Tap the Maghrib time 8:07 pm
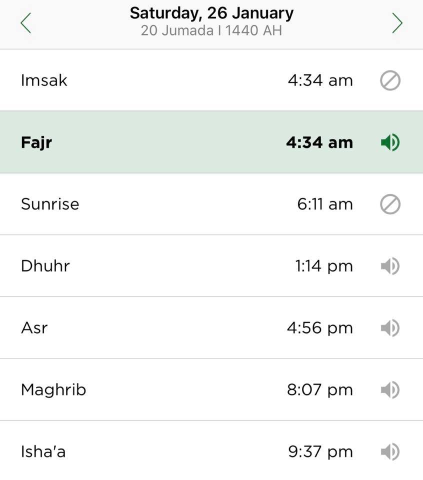 (320, 389)
